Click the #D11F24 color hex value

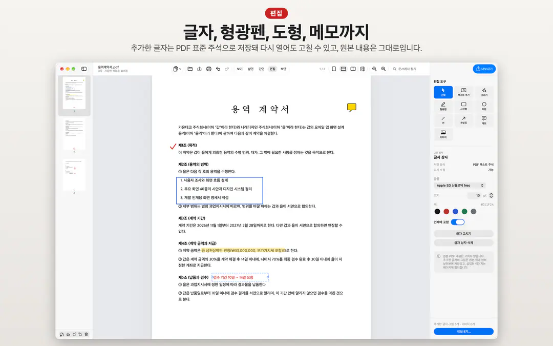(x=487, y=205)
